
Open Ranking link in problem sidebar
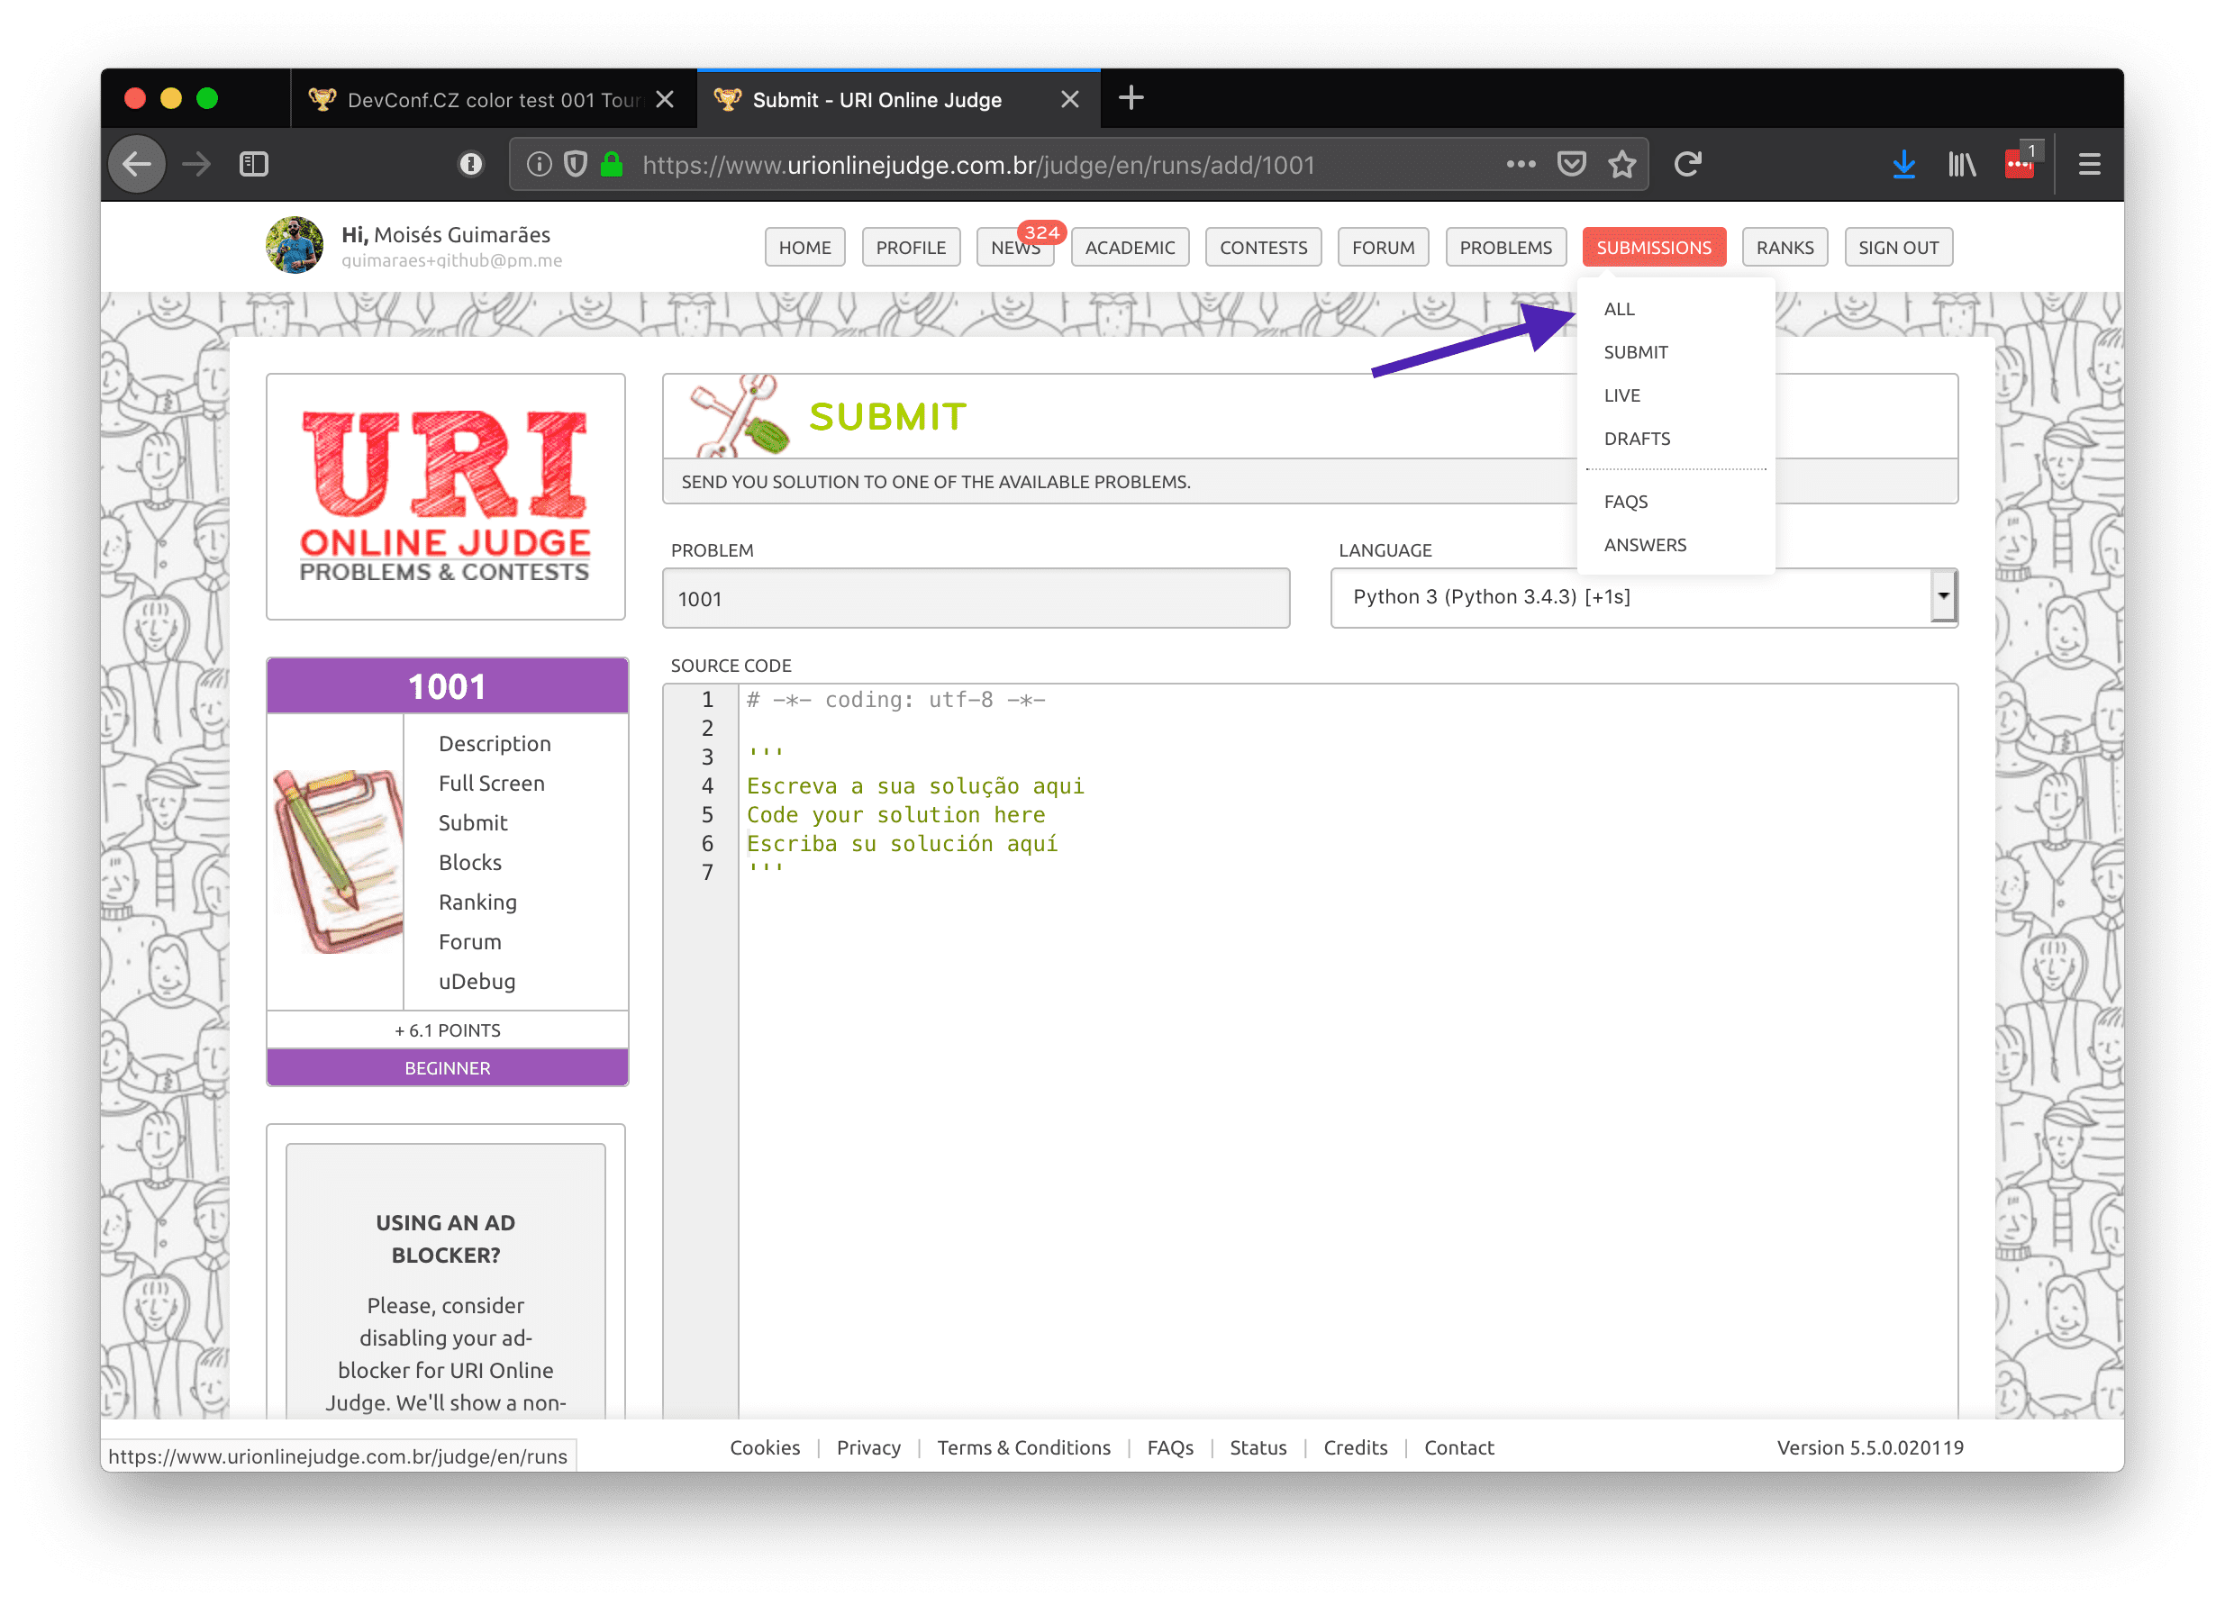[x=477, y=902]
